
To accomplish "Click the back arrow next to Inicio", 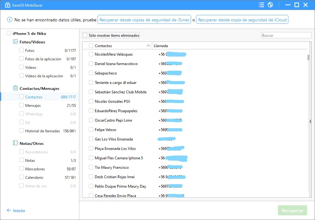I will pyautogui.click(x=9, y=211).
